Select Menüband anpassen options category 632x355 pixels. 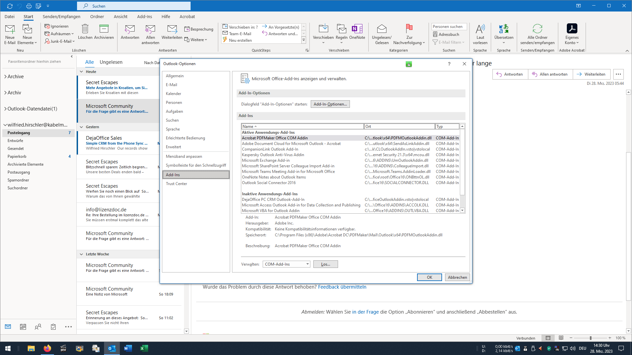pos(196,156)
